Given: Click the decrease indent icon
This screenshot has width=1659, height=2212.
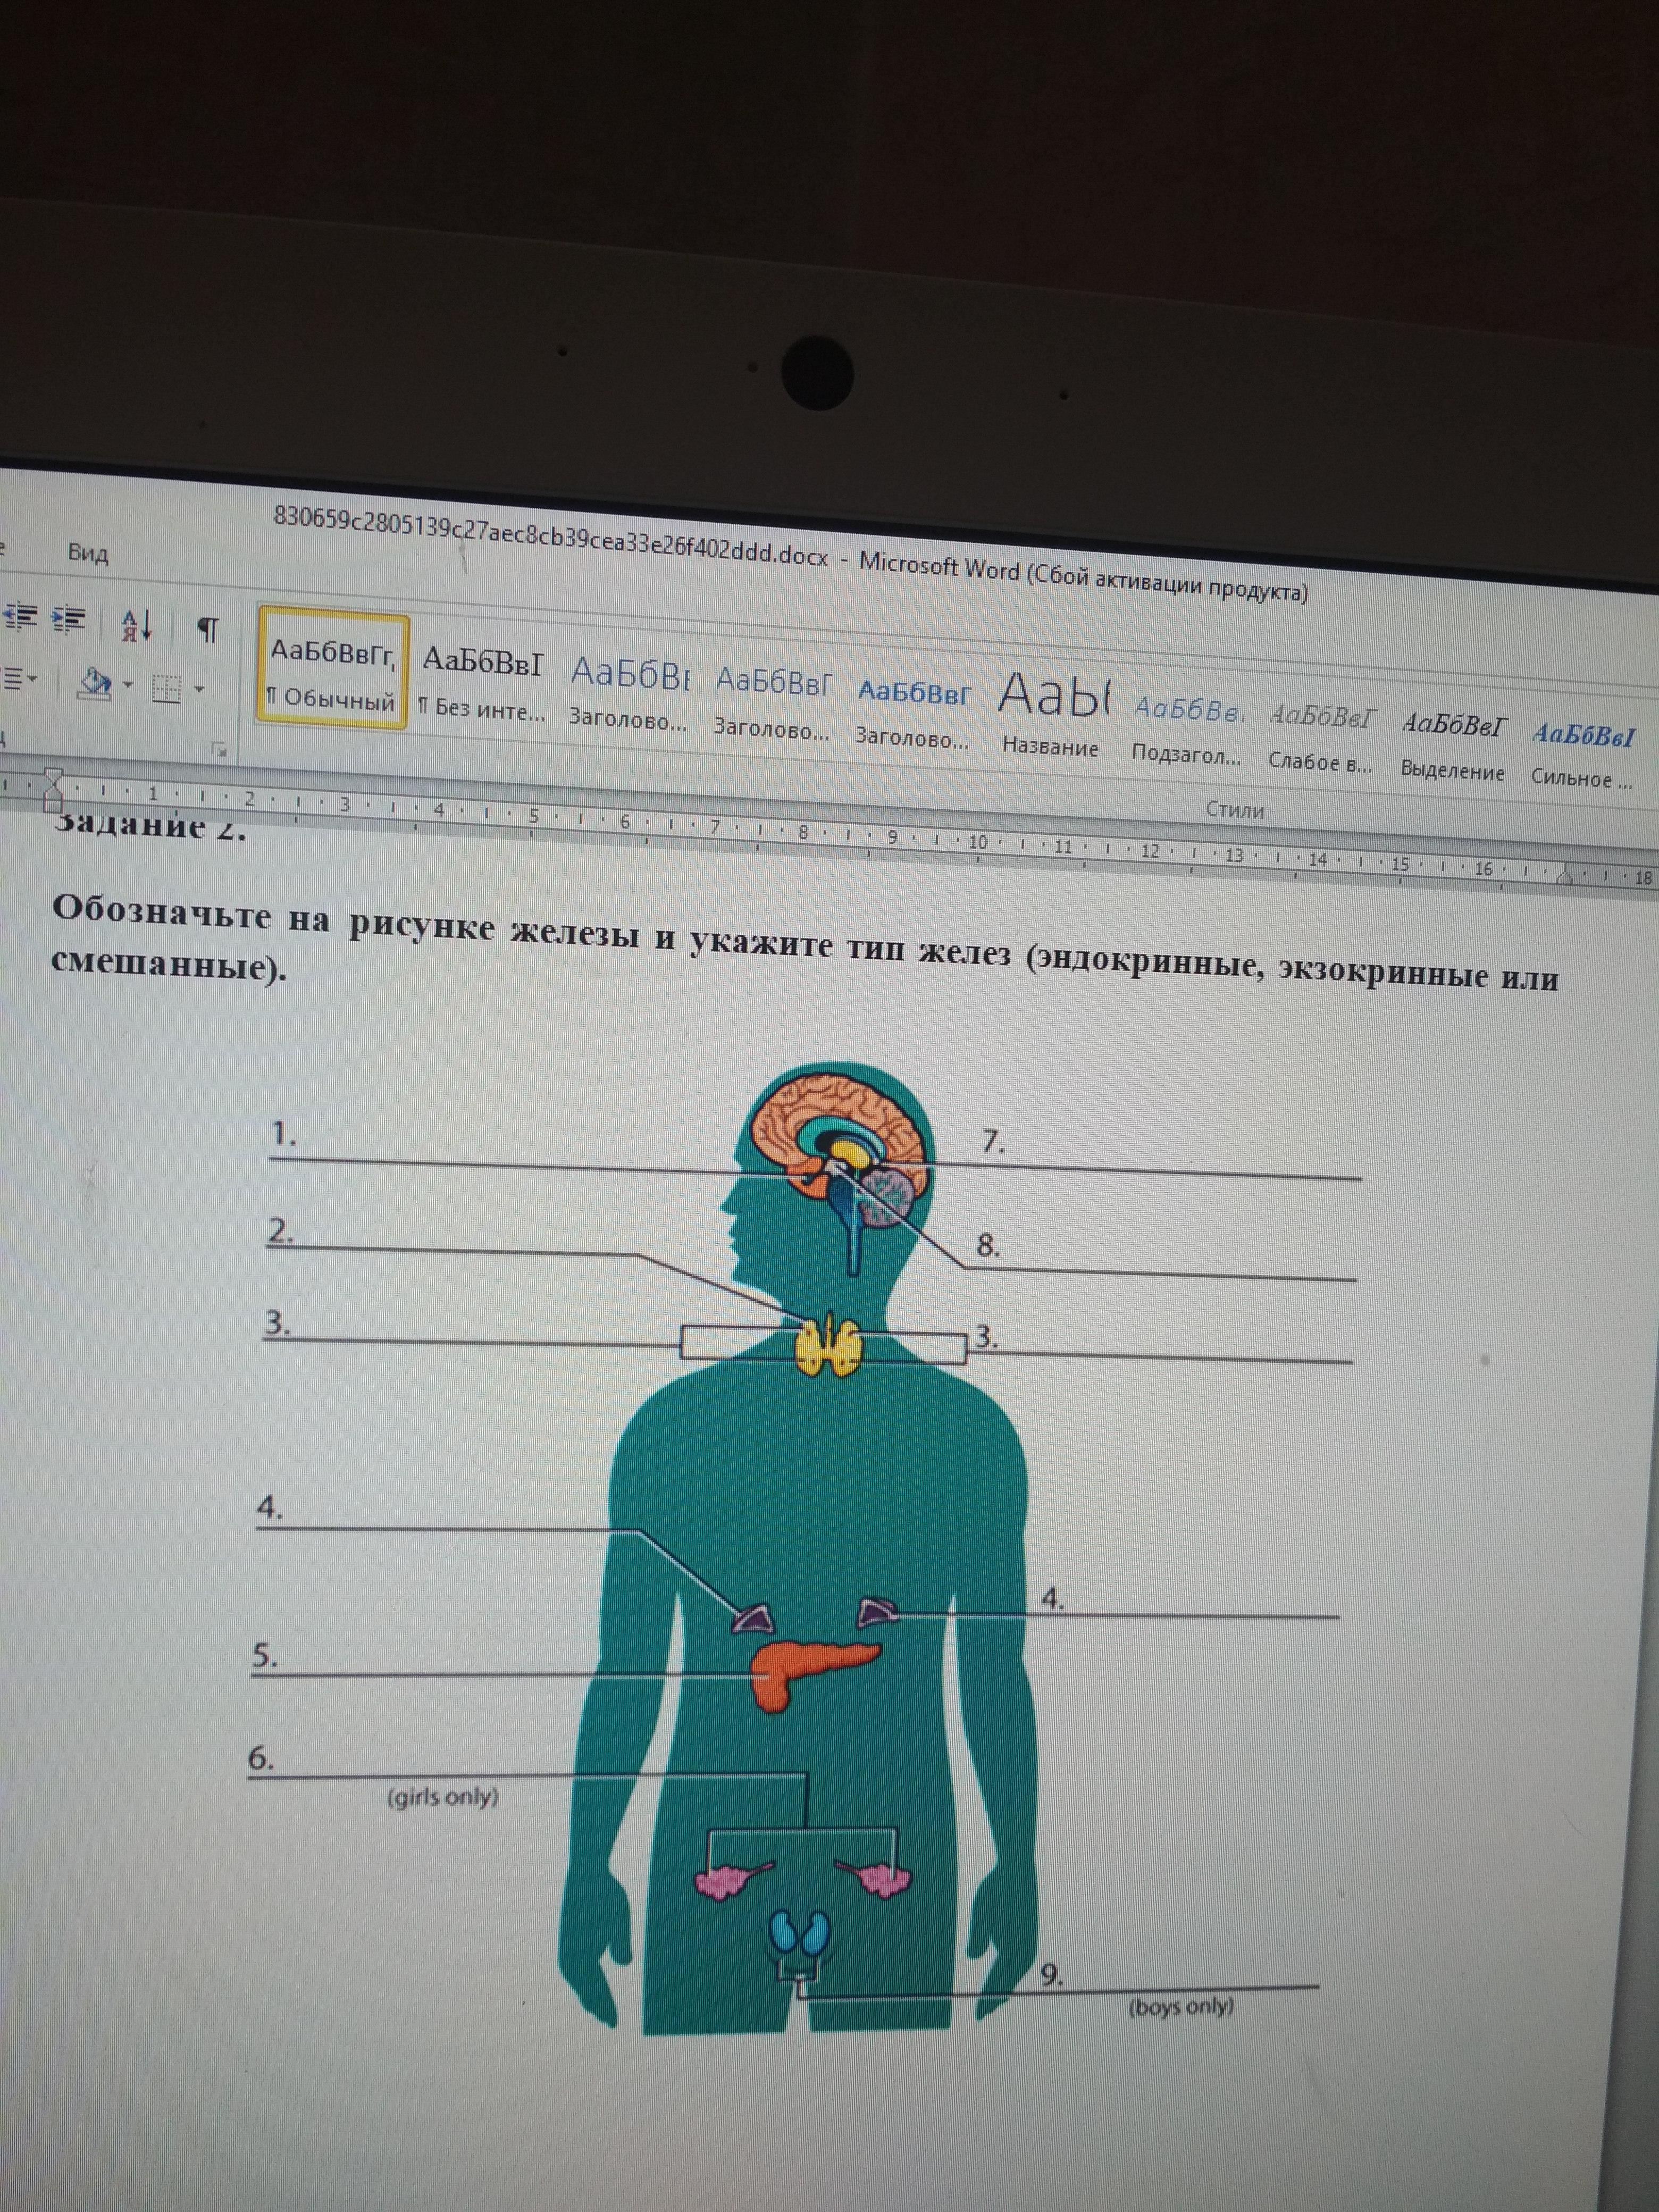Looking at the screenshot, I should [x=19, y=617].
